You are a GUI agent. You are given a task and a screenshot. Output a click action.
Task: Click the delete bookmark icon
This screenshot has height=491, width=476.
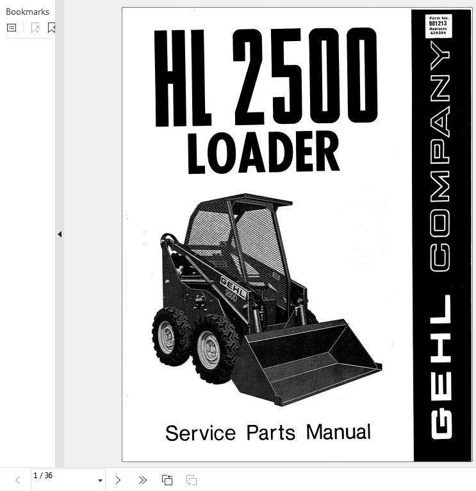pos(35,28)
